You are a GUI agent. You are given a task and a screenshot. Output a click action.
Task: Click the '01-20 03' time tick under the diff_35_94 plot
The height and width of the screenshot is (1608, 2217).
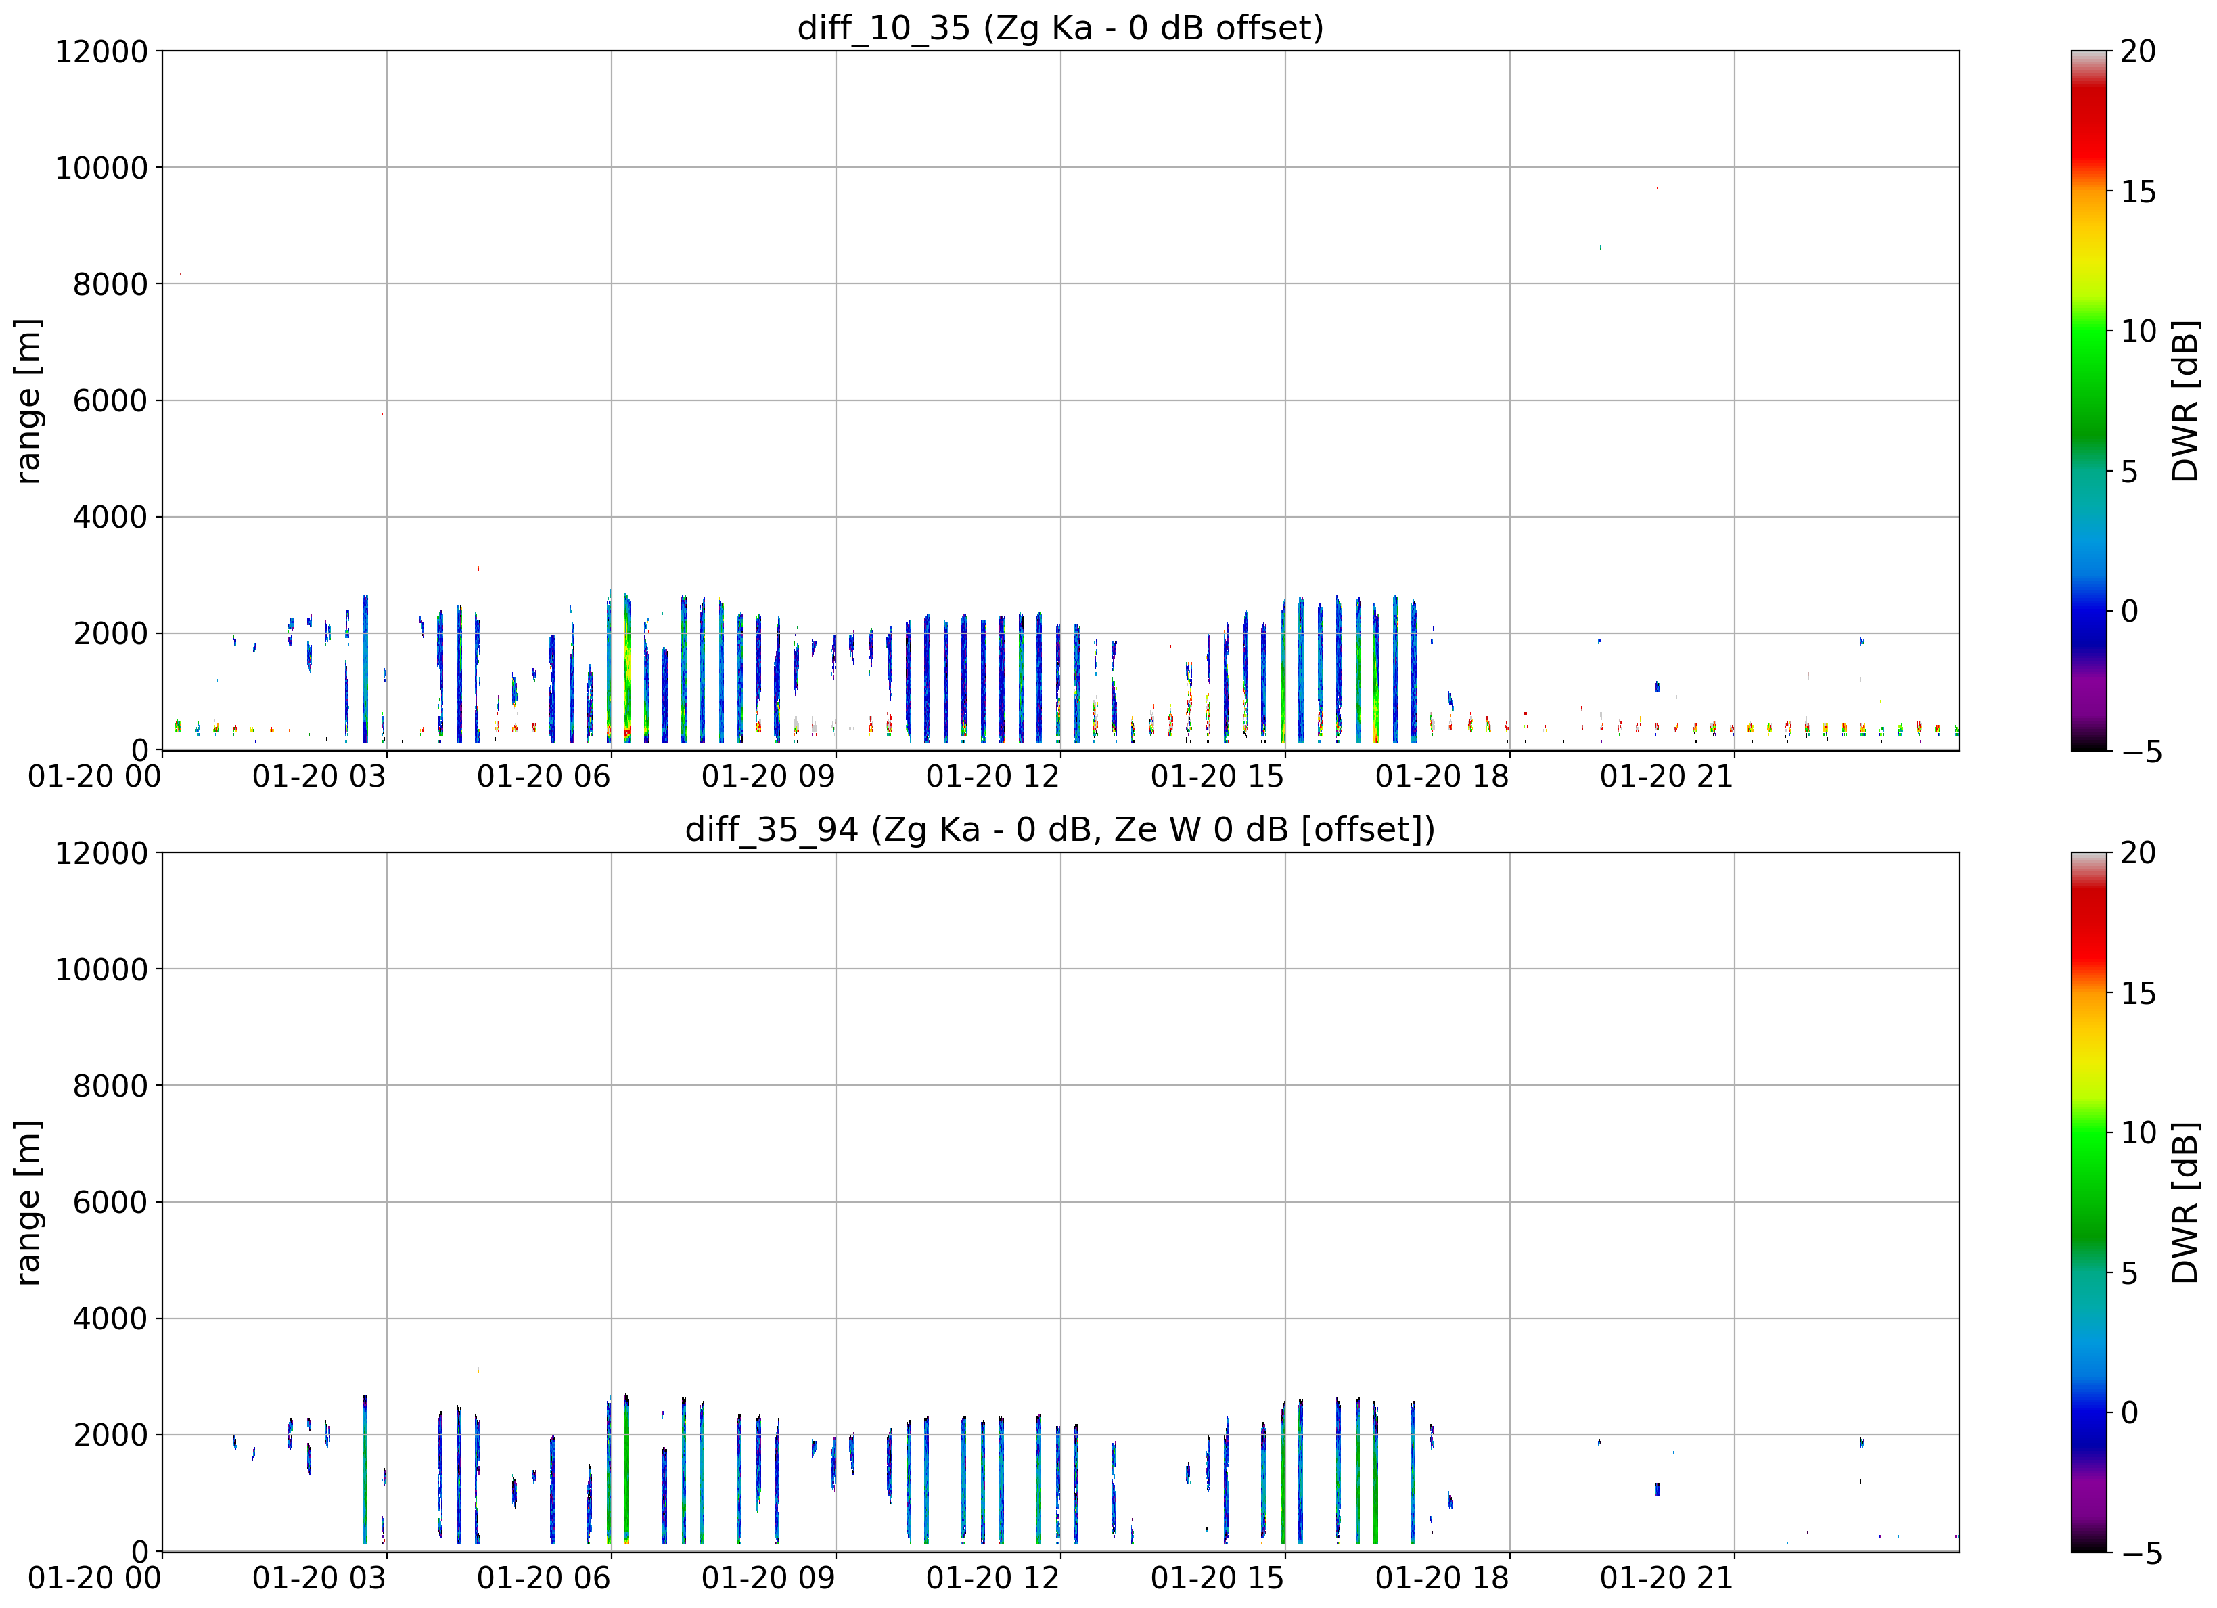tap(319, 1579)
